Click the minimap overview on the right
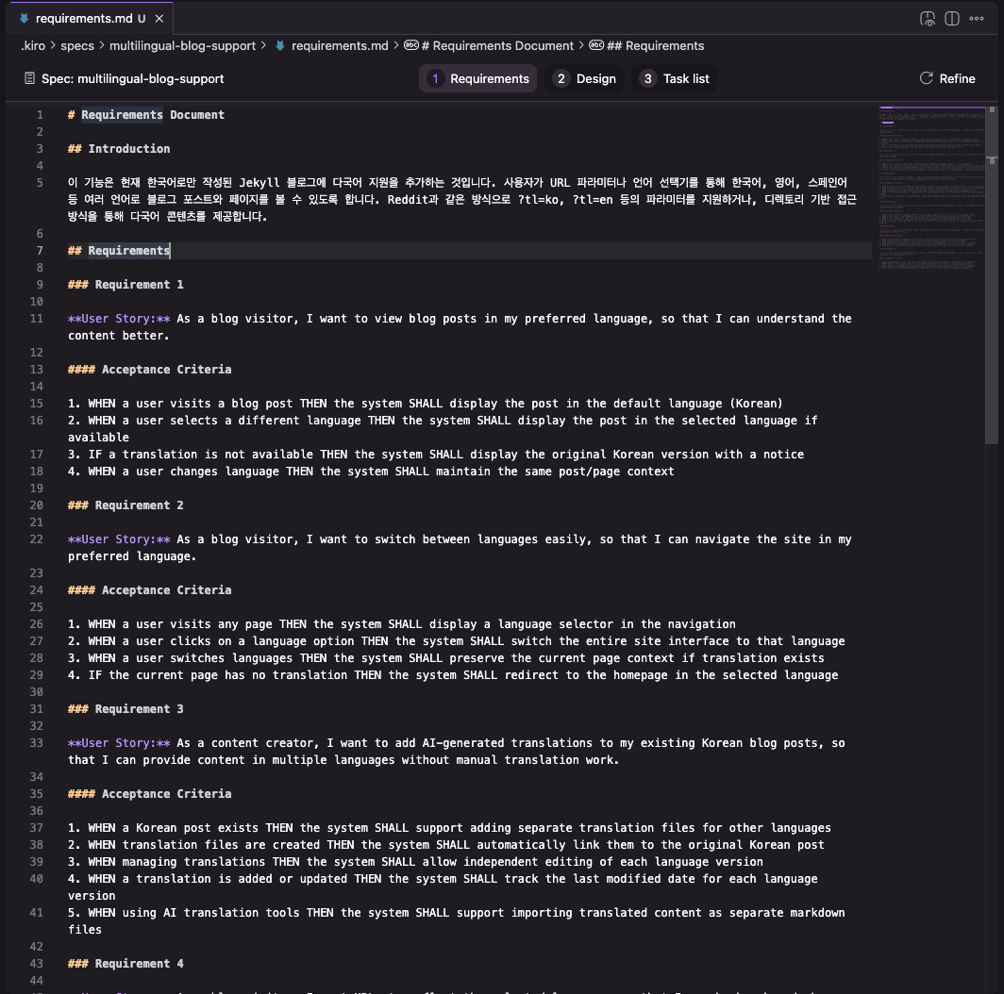 pos(932,192)
